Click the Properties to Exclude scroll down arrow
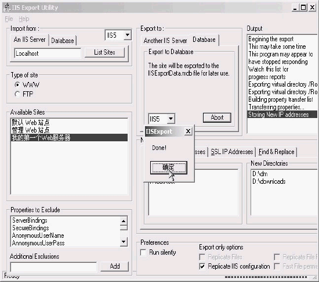 (x=124, y=242)
